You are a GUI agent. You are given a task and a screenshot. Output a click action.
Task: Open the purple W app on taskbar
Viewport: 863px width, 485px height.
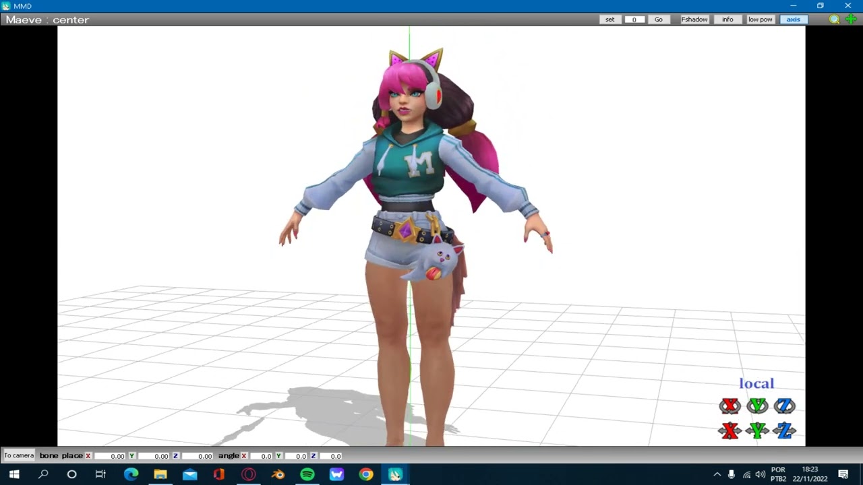pos(336,475)
